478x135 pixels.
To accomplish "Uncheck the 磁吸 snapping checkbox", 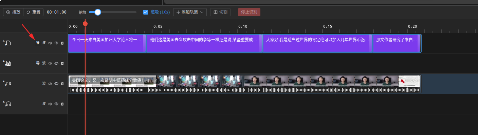I will point(146,12).
